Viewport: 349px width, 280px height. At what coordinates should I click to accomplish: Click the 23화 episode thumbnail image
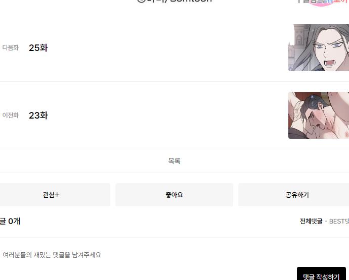pyautogui.click(x=319, y=115)
